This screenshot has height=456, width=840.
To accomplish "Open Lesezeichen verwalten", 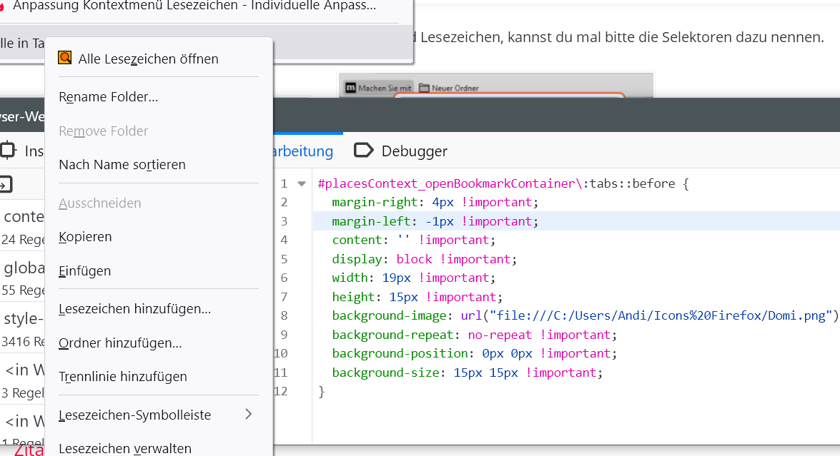I will point(125,448).
